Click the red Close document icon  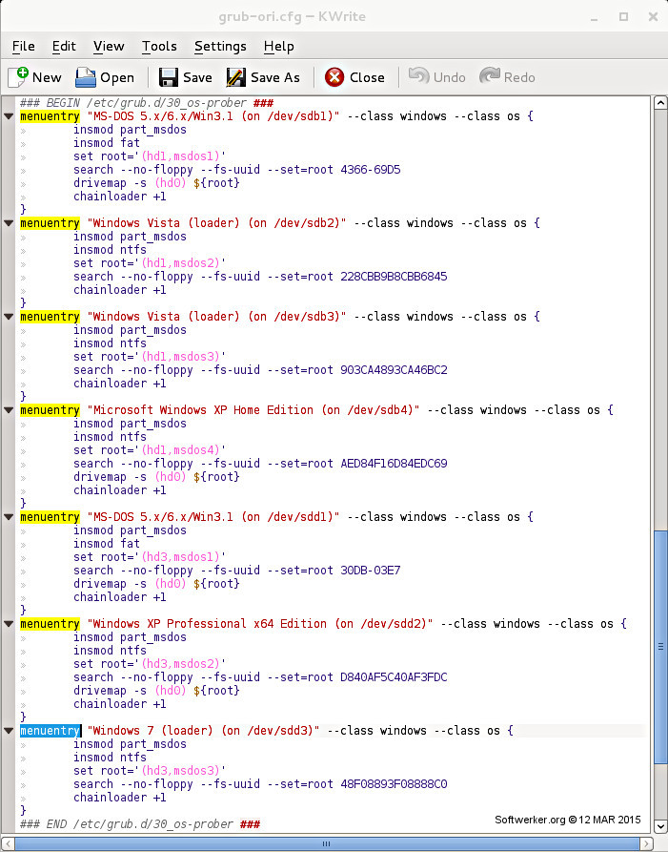pos(334,77)
